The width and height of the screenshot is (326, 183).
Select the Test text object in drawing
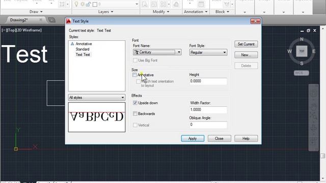coord(24,54)
